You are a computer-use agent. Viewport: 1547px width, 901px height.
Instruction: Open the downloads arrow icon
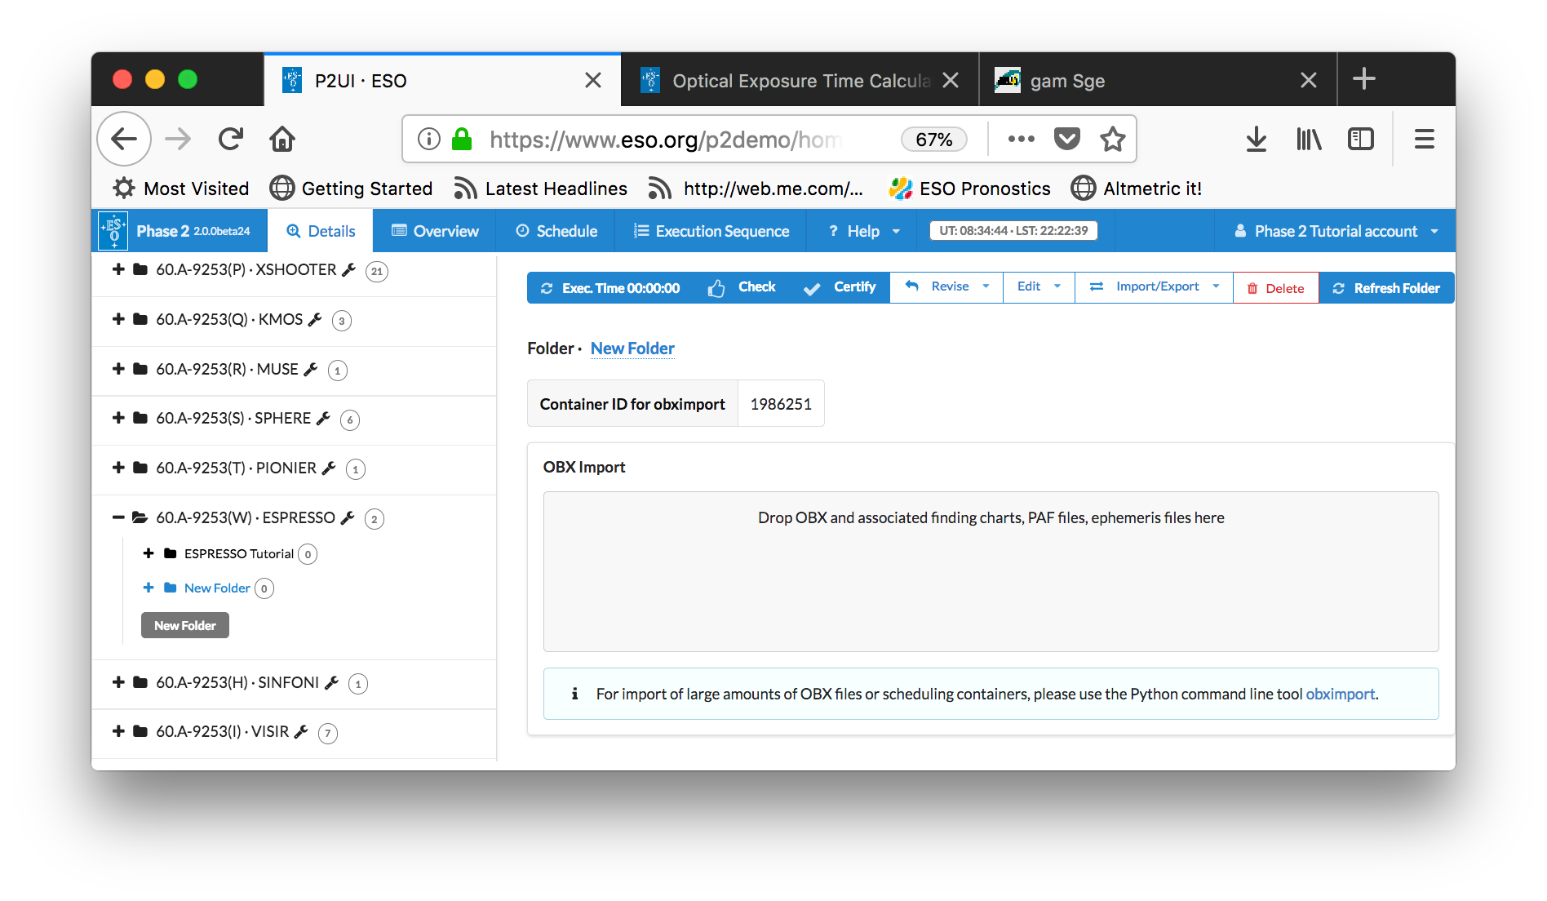point(1256,140)
